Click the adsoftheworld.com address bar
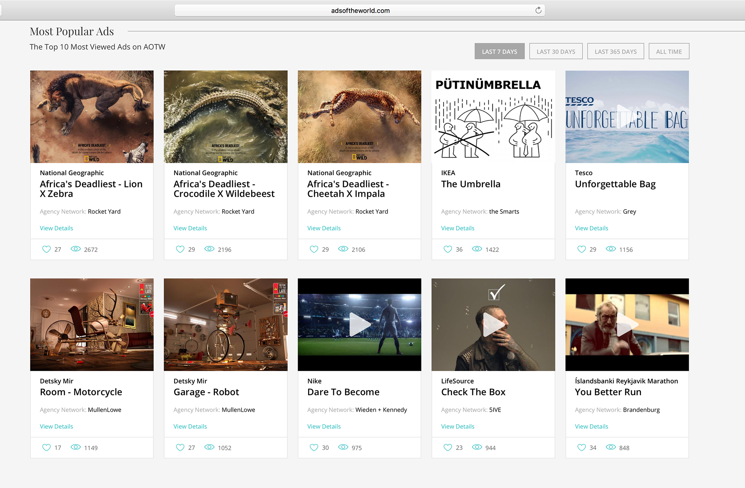This screenshot has width=745, height=488. pyautogui.click(x=360, y=10)
